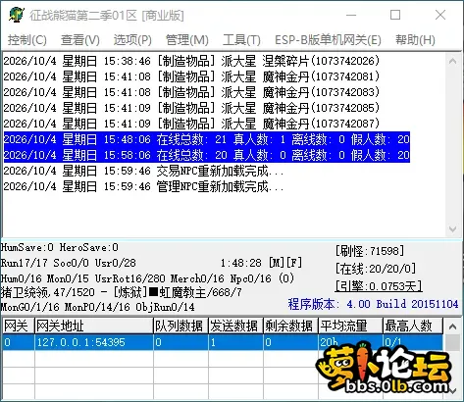
Task: Select the 魔神金丹(1073742083) log line
Action: point(191,92)
